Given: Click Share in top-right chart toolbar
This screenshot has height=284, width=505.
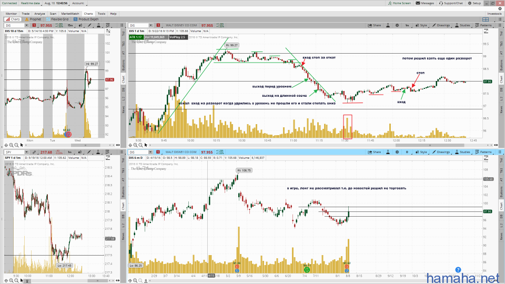Looking at the screenshot, I should pyautogui.click(x=375, y=25).
